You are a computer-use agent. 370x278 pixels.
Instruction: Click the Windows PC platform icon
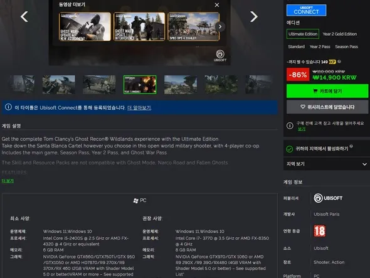coord(135,201)
